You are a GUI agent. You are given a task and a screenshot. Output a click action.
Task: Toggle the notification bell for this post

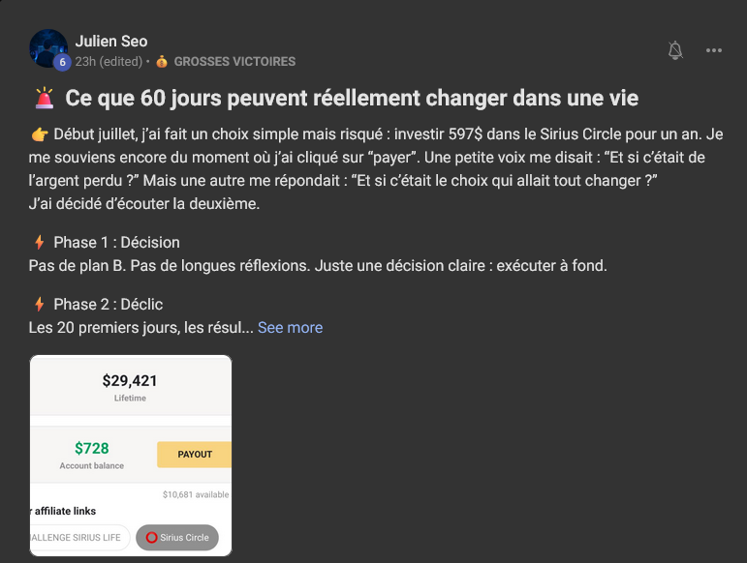point(675,50)
